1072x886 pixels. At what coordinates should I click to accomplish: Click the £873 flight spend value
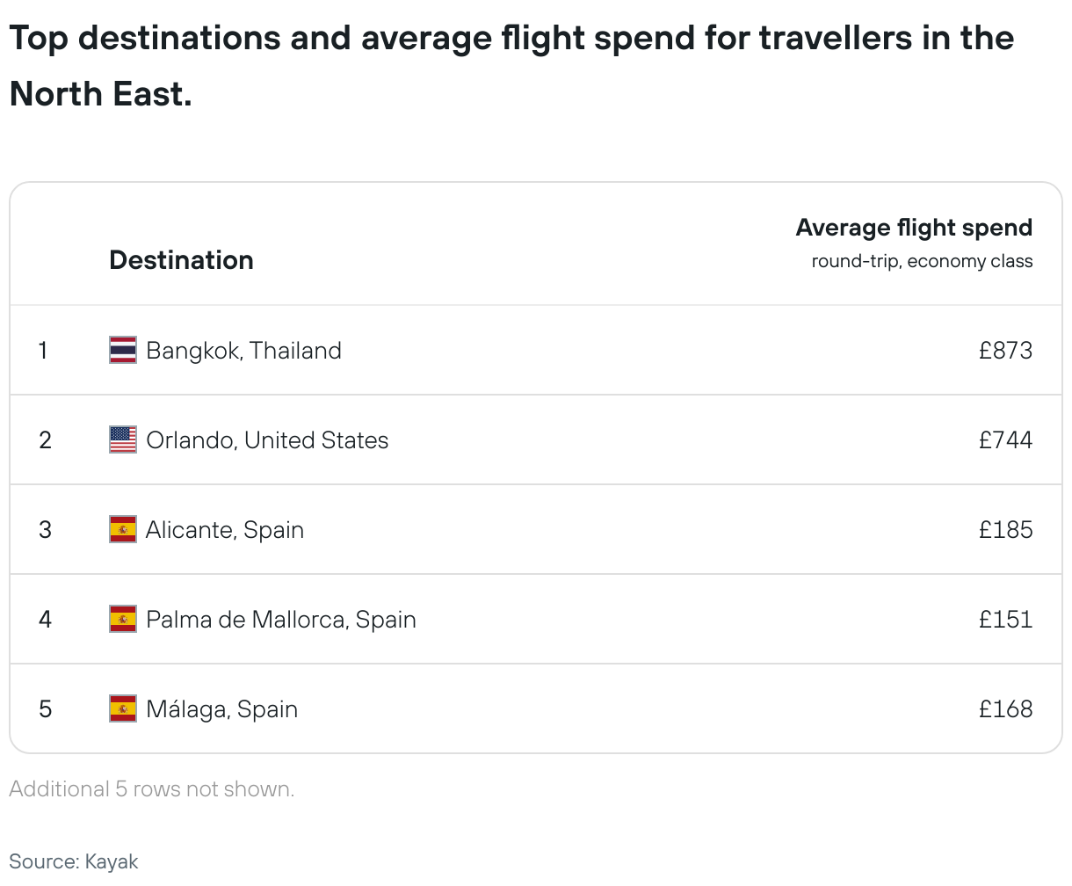[x=1005, y=350]
